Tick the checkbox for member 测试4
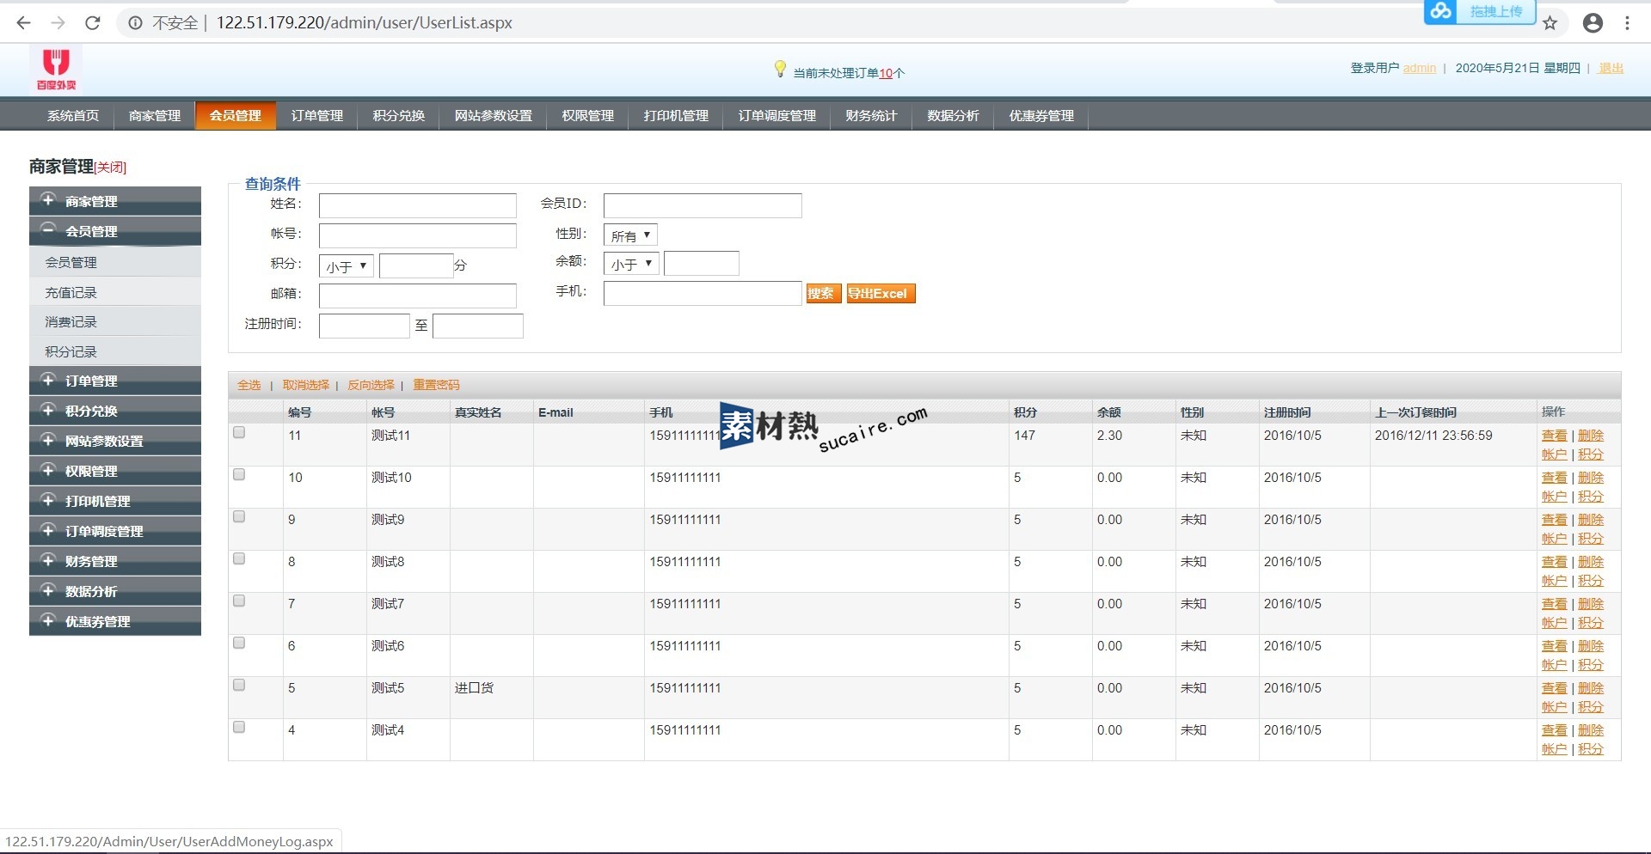 [x=239, y=728]
